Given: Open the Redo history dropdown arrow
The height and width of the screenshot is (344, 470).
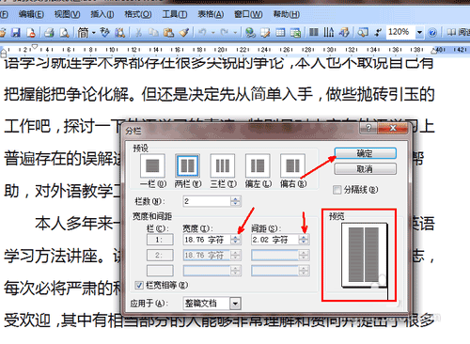Looking at the screenshot, I should tap(235, 32).
